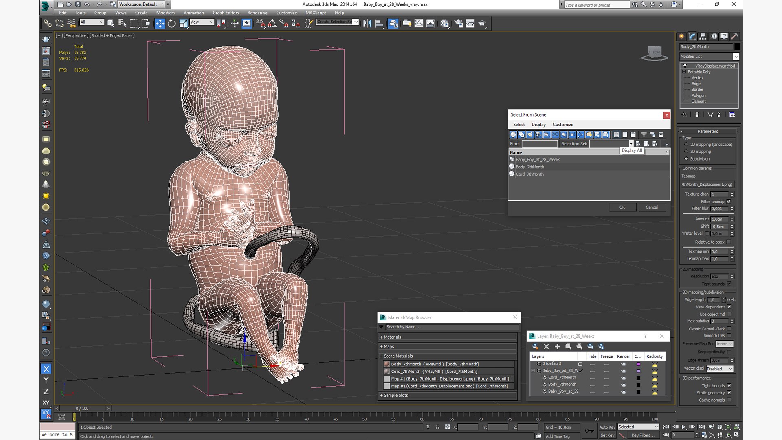The height and width of the screenshot is (440, 782).
Task: Click OK in Select From Scene dialog
Action: [622, 207]
